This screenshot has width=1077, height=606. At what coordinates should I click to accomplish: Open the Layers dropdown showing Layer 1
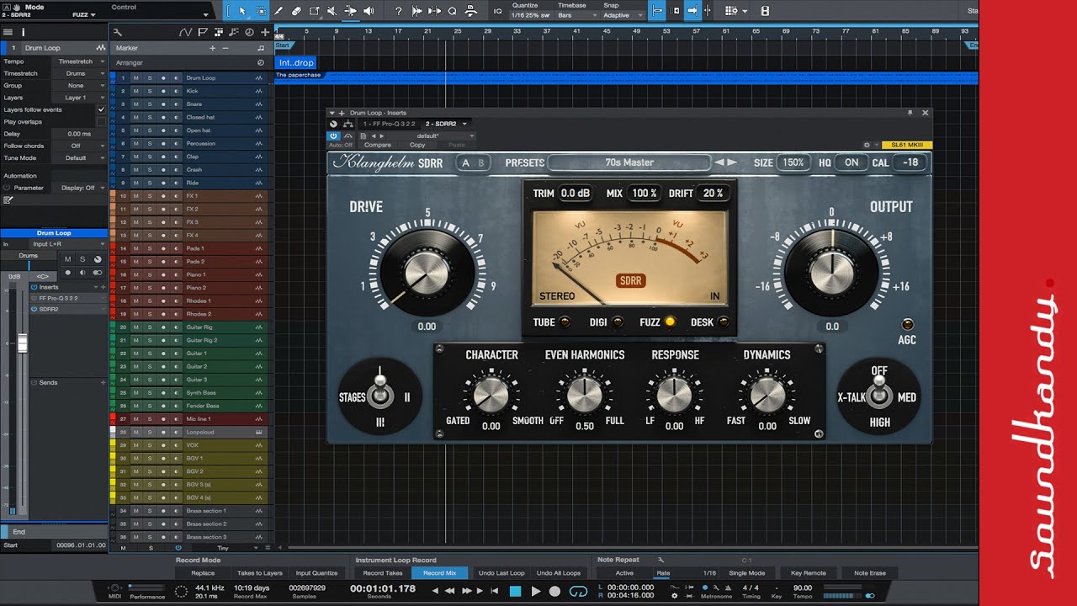[82, 98]
